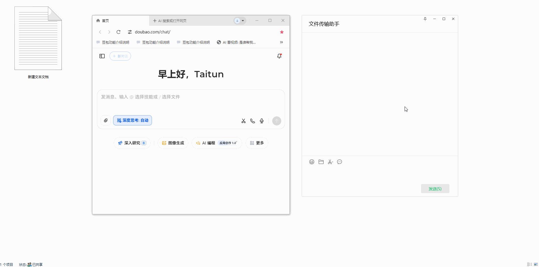Open the second 豆包功能介绍说明 bookmark

[153, 42]
